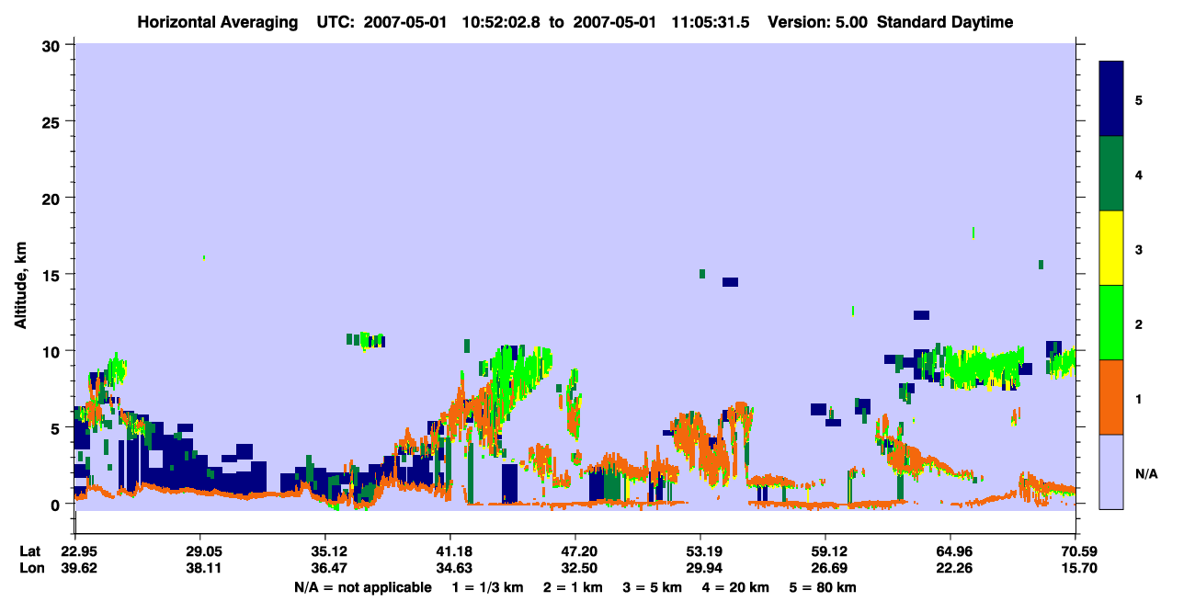Click the lavender N/A colorbar segment
Screen dimensions: 1195x613
[1111, 471]
